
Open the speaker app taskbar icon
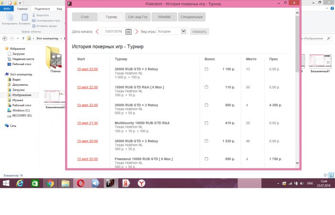tap(96, 183)
